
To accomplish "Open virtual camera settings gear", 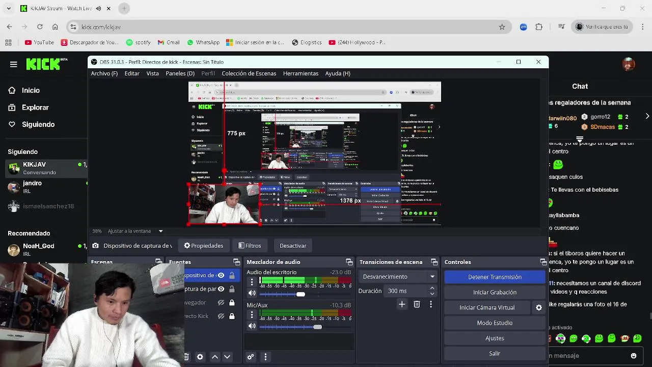I will point(539,307).
